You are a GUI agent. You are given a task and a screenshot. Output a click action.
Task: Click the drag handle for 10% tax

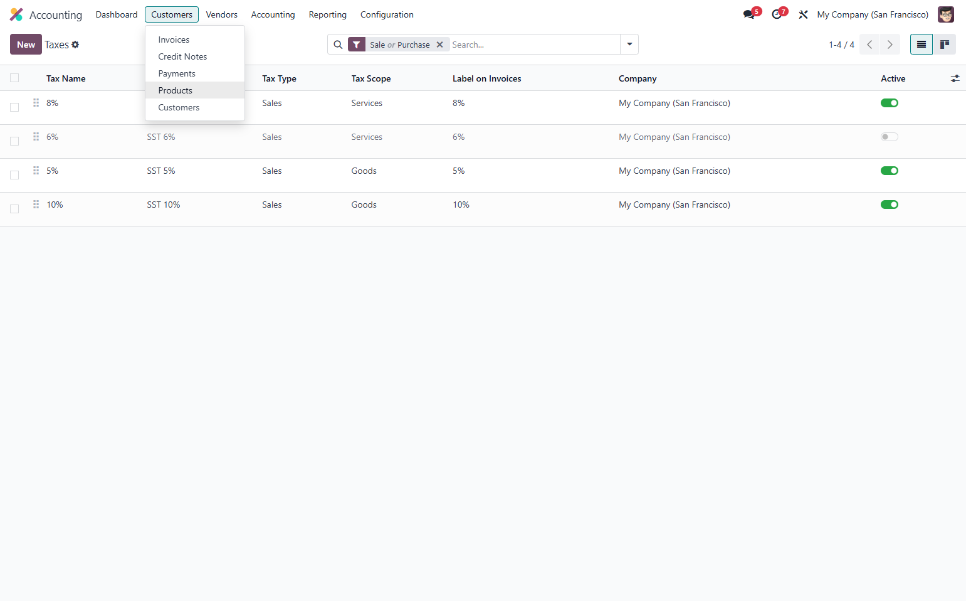click(36, 205)
